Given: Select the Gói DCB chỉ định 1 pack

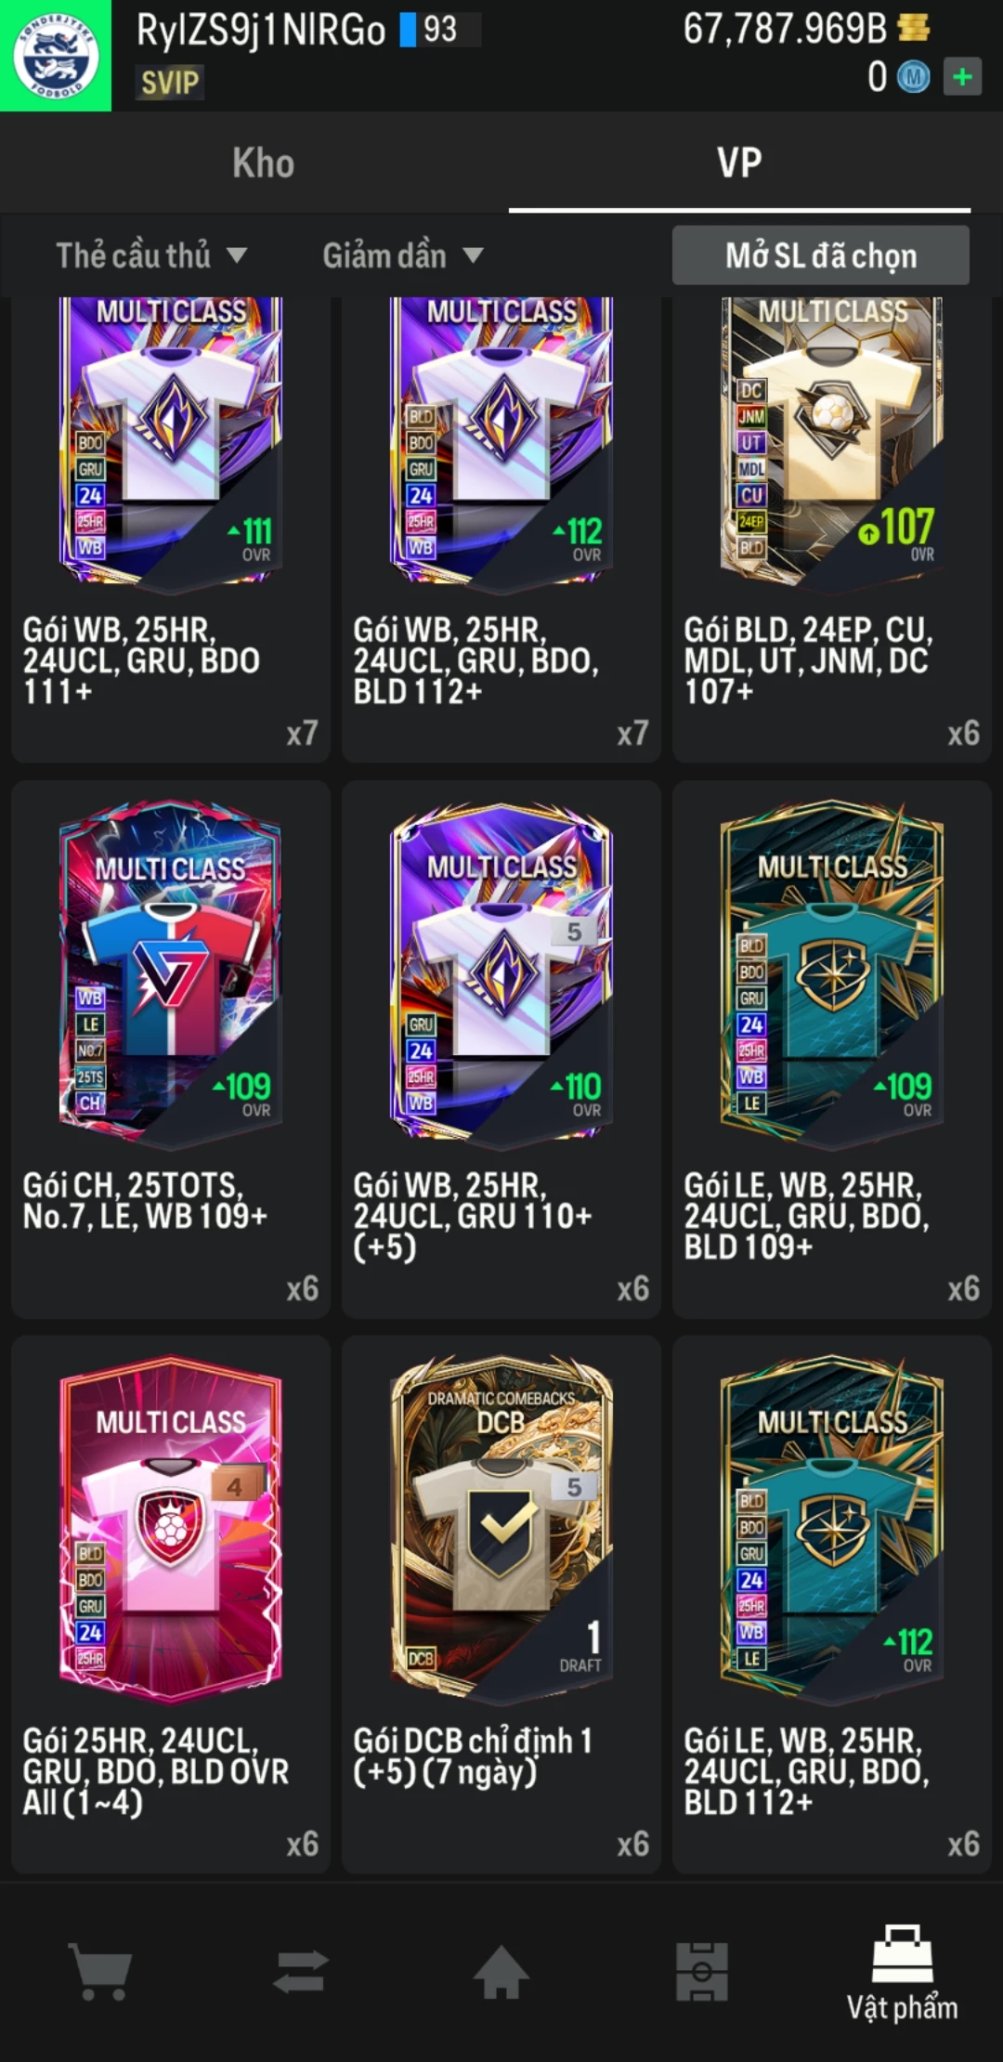Looking at the screenshot, I should click(501, 1604).
